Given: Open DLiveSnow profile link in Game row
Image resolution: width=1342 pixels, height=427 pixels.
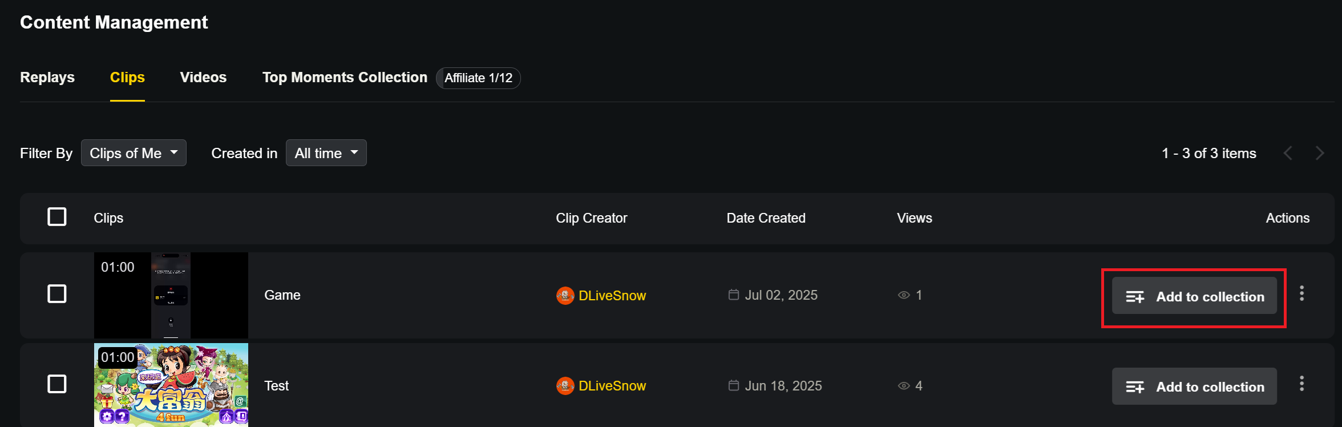Looking at the screenshot, I should point(612,296).
